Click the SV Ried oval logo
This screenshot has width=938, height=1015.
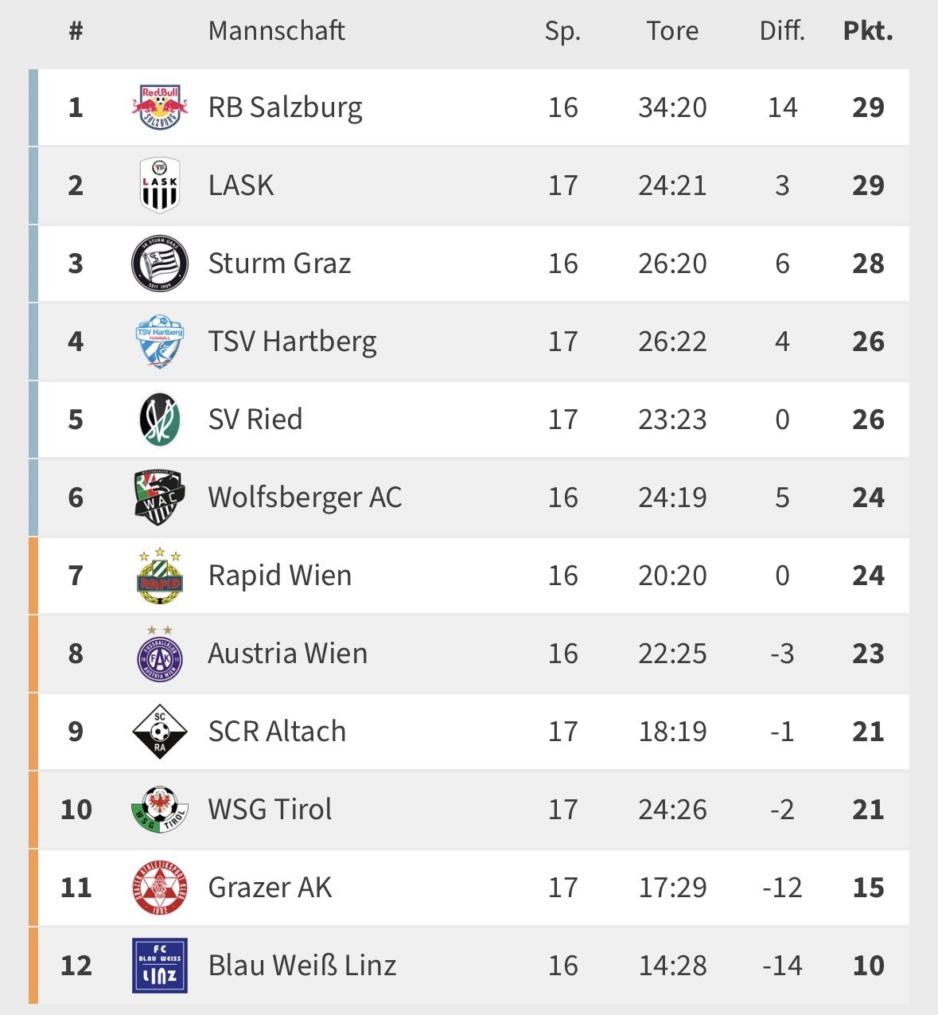coord(160,420)
